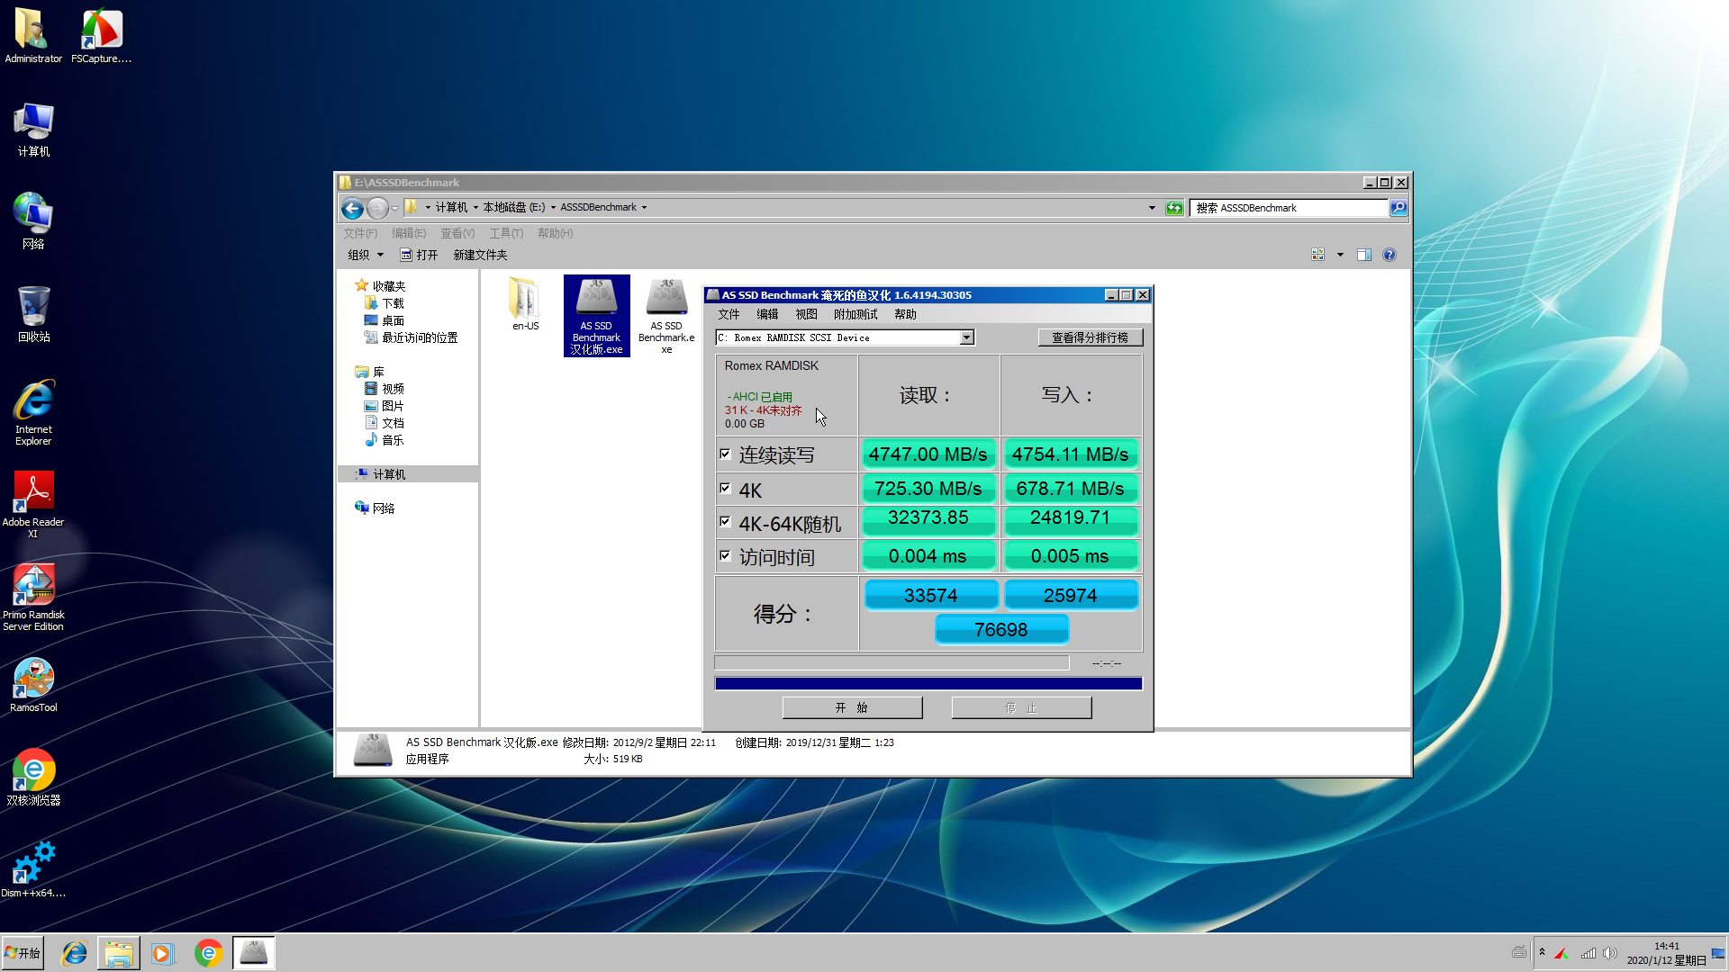Click 打开 in the Explorer toolbar
This screenshot has width=1729, height=972.
click(419, 255)
